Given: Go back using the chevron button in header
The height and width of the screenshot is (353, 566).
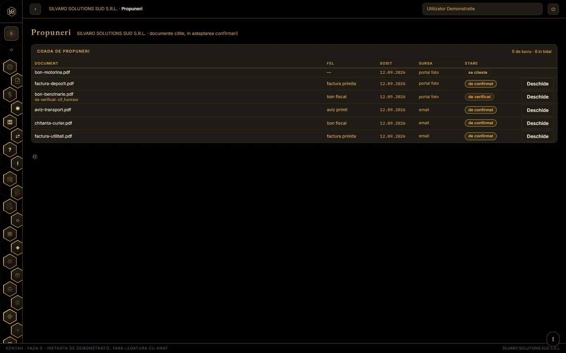Looking at the screenshot, I should pos(35,9).
